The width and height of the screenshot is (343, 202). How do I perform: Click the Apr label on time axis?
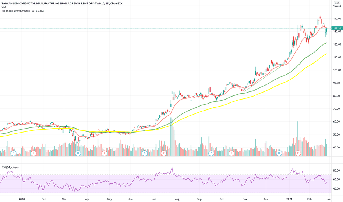tap(87, 199)
